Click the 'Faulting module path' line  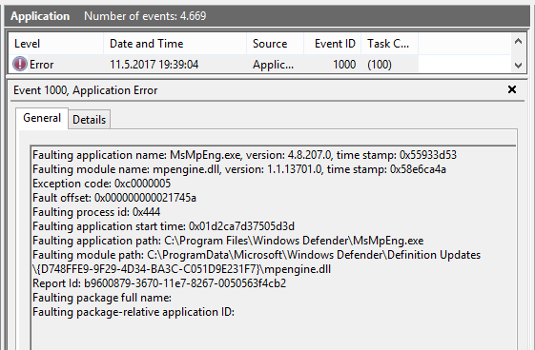pyautogui.click(x=257, y=262)
